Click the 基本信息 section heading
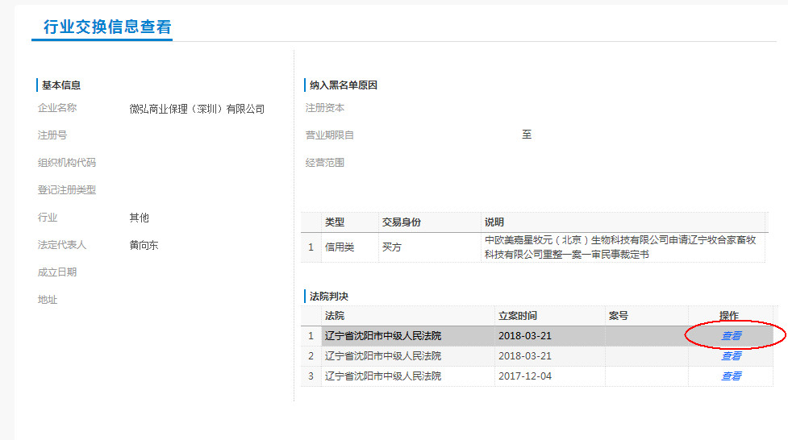Viewport: 788px width, 440px height. point(60,85)
